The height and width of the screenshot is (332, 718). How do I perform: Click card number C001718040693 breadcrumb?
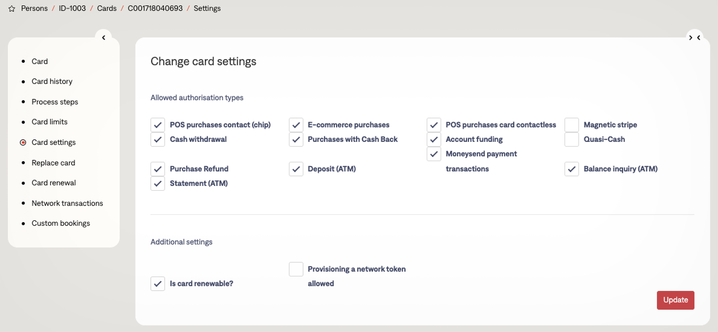[x=155, y=9]
